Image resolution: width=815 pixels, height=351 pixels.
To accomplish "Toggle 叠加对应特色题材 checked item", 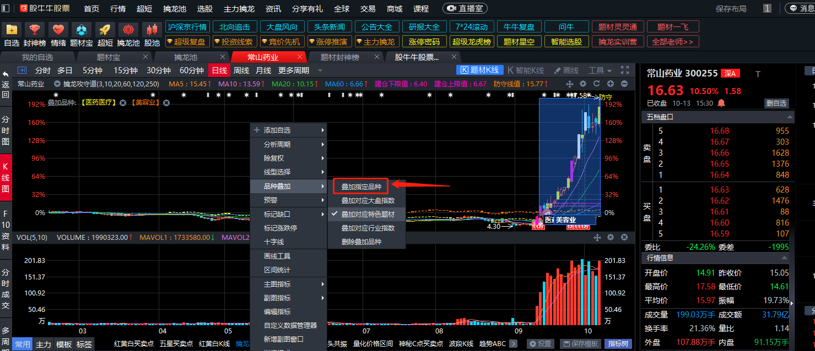I will pos(366,214).
